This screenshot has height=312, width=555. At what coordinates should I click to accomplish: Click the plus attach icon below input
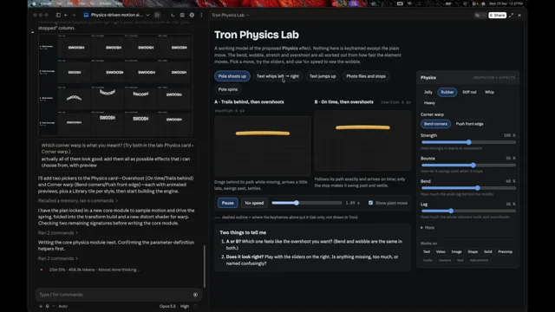click(41, 306)
